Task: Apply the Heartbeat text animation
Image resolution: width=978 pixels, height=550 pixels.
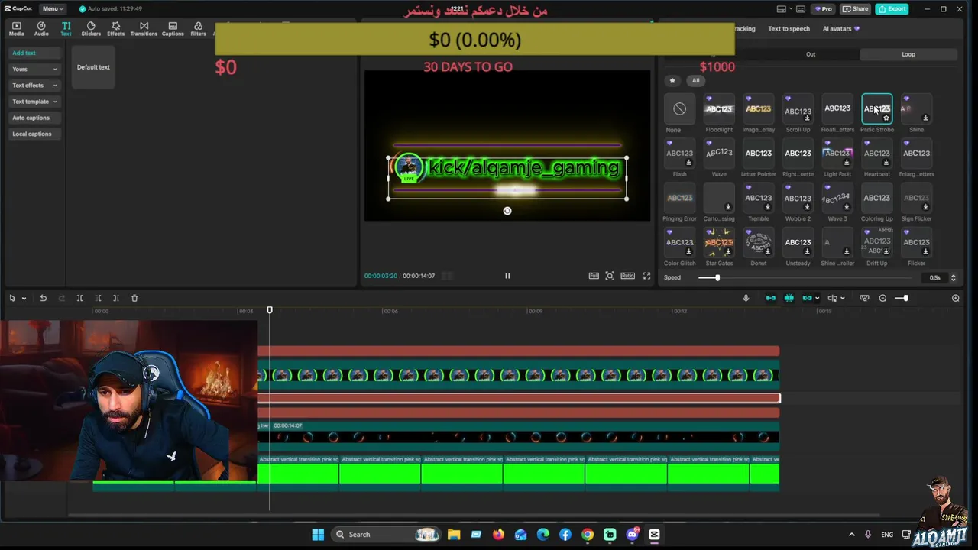Action: point(876,154)
